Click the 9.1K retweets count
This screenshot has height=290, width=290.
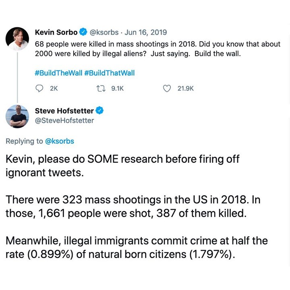coord(118,88)
